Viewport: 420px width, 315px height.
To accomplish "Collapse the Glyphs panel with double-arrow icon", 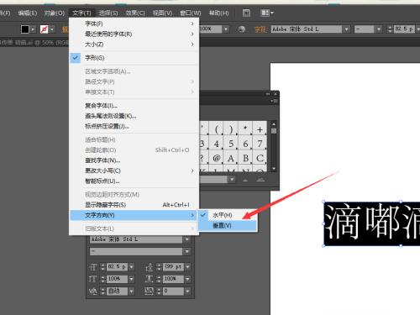I will click(268, 94).
